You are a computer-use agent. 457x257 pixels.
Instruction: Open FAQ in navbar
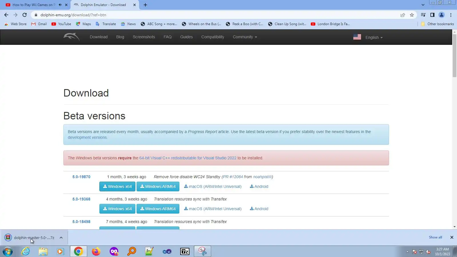point(168,37)
